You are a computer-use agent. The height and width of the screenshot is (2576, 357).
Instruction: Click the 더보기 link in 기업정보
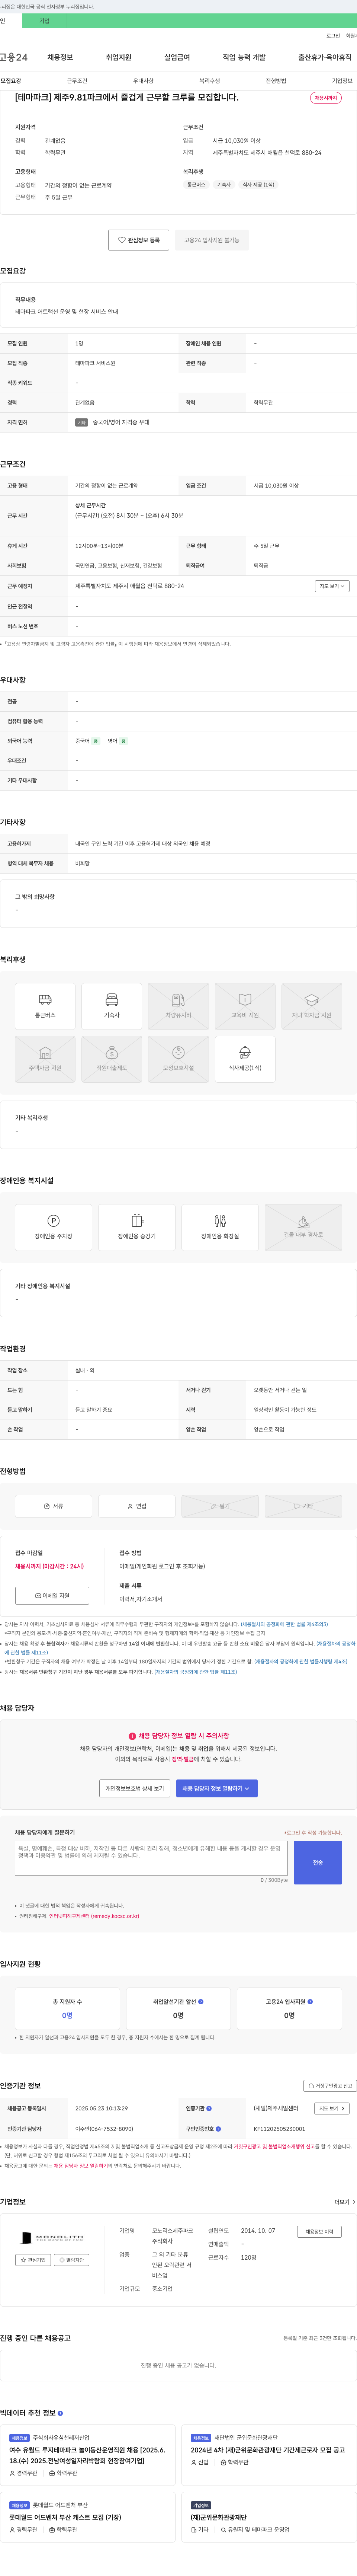(345, 2202)
